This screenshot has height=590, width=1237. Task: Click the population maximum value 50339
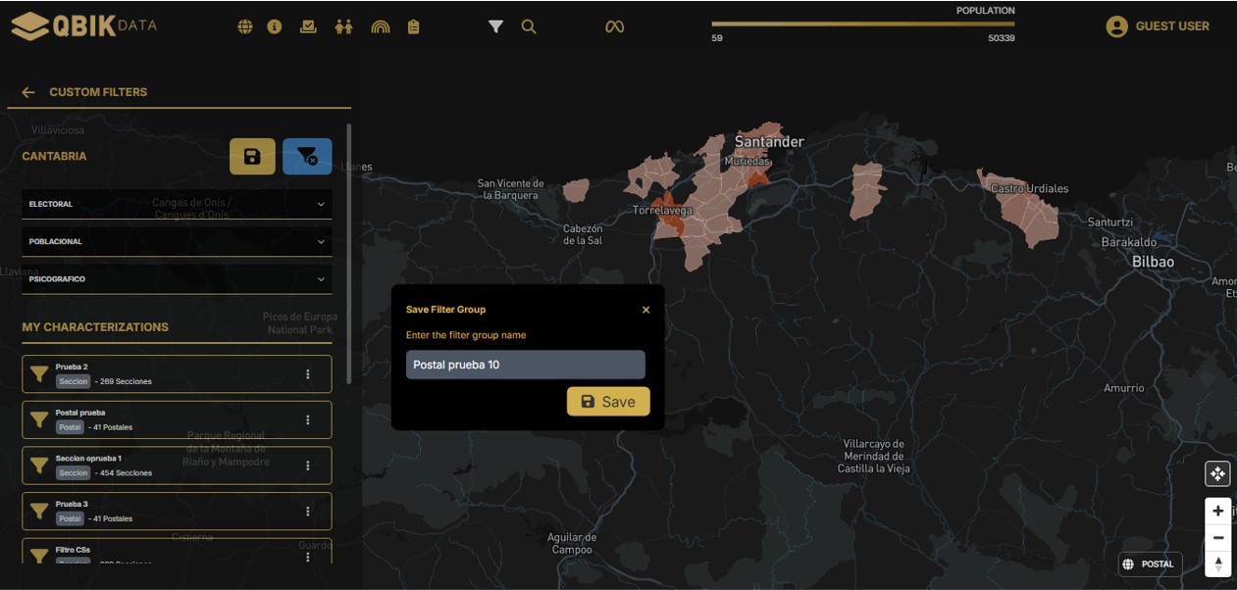1002,38
